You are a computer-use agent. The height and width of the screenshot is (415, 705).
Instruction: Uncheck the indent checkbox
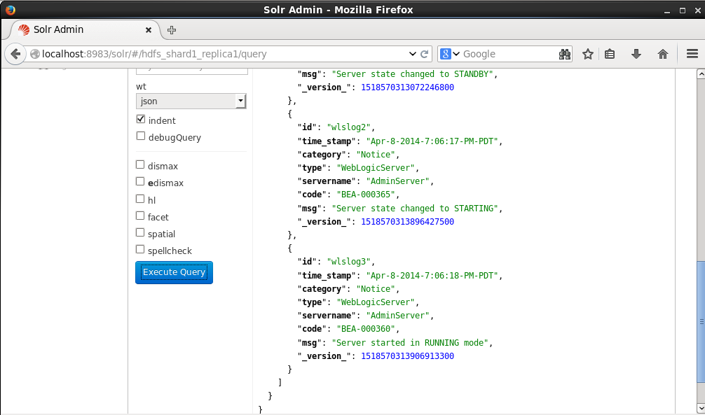coord(141,120)
